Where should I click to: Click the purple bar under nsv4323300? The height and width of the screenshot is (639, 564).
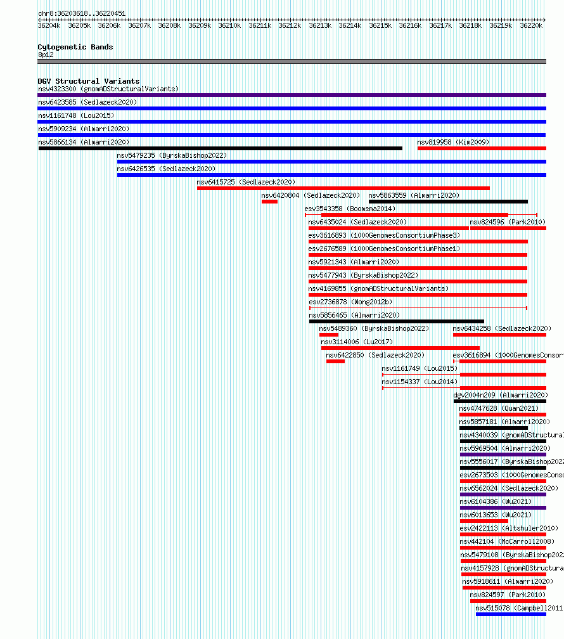[x=292, y=95]
